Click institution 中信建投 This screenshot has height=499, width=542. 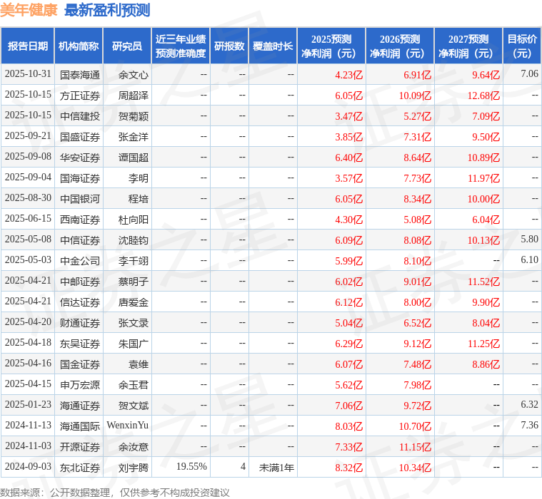point(80,116)
